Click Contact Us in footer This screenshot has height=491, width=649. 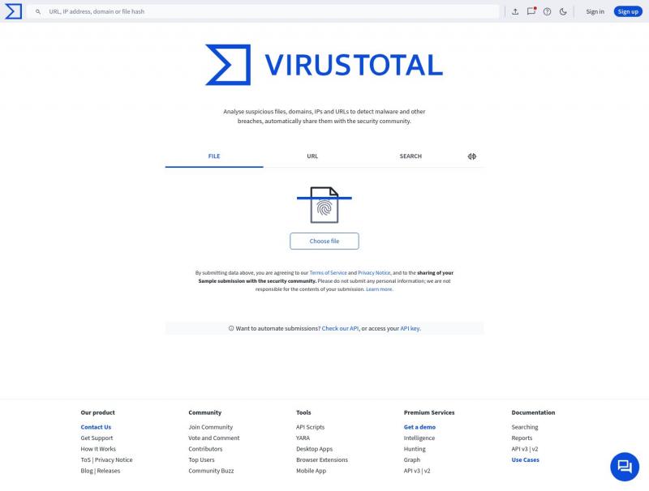pyautogui.click(x=96, y=427)
